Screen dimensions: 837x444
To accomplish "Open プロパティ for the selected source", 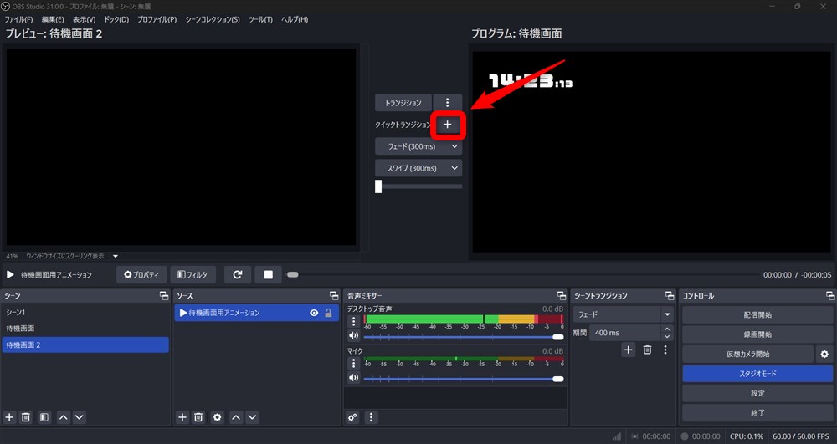I will coord(141,274).
